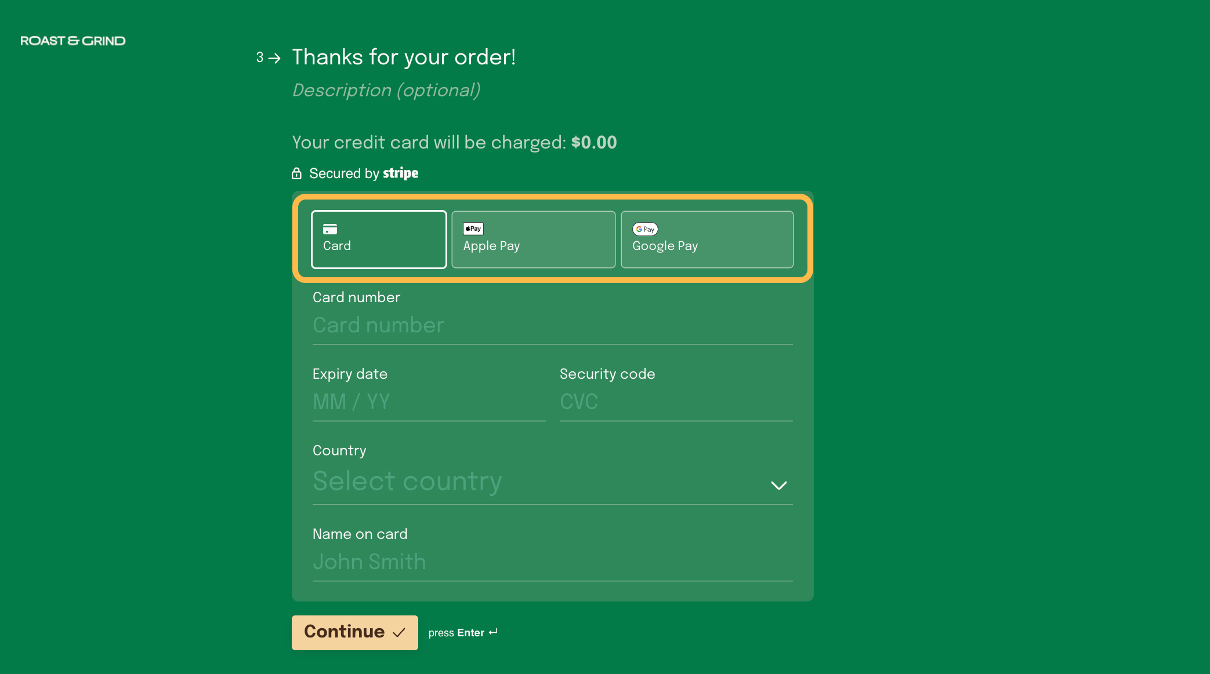1210x674 pixels.
Task: Open the Select country combo box
Action: (522, 481)
